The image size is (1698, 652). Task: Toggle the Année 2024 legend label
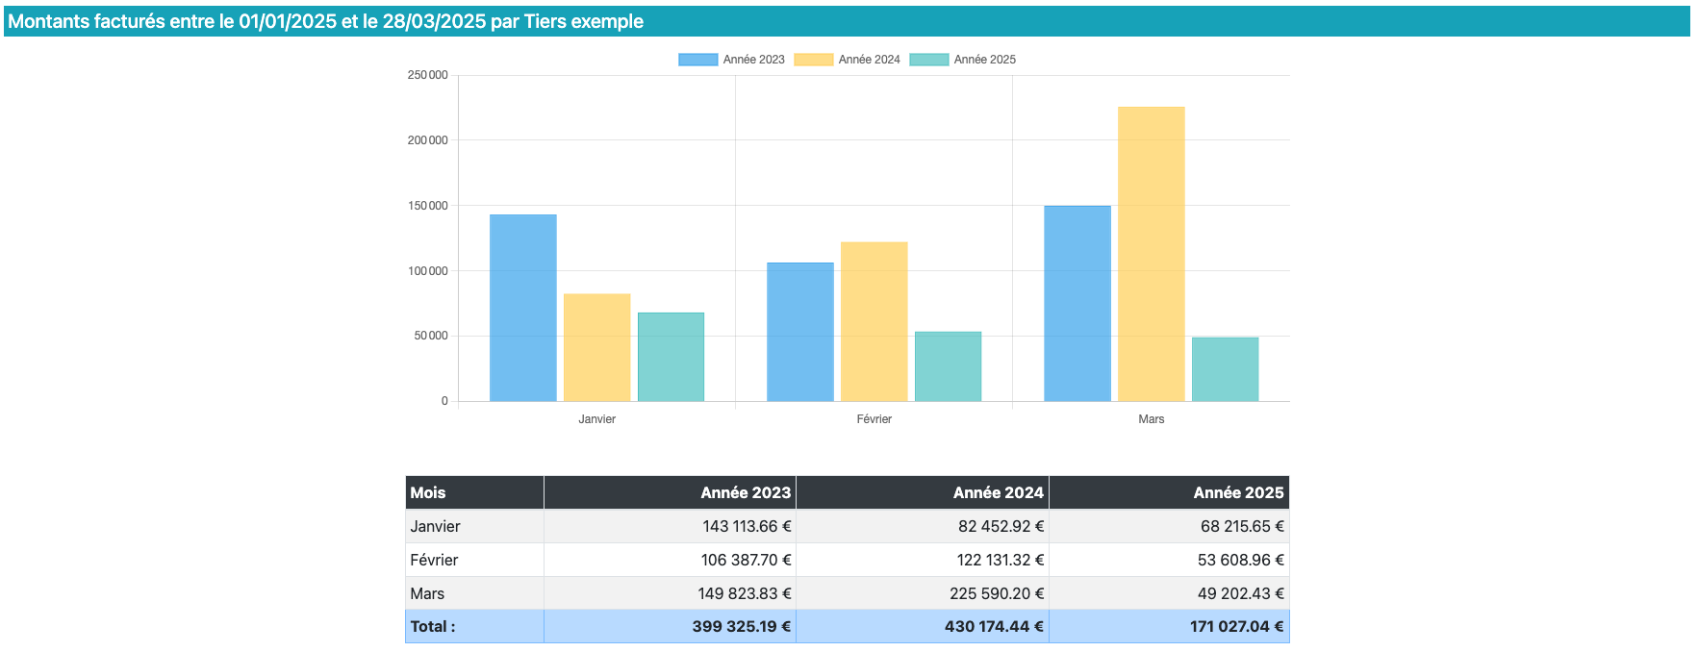[x=869, y=60]
